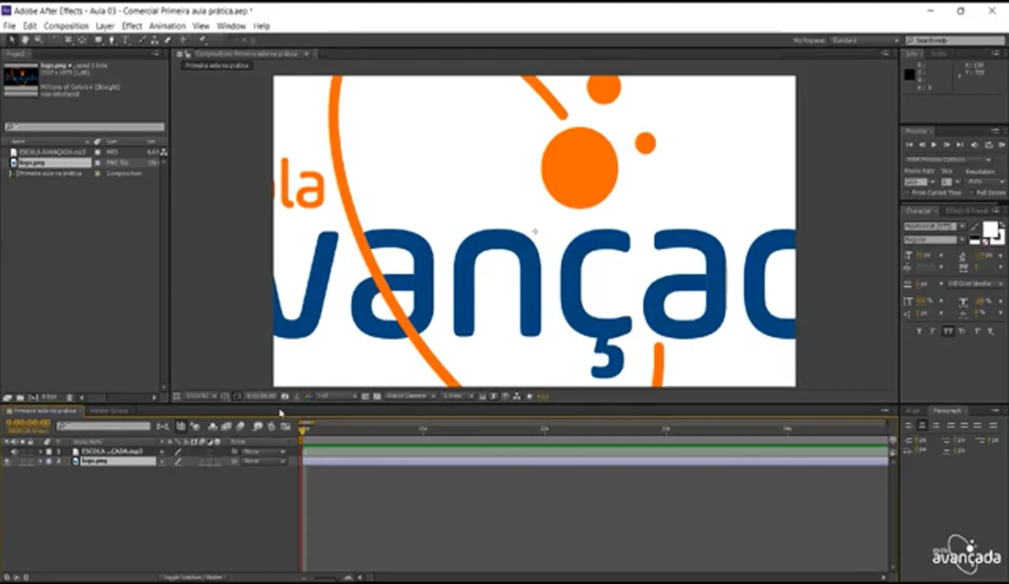Click the new folder icon in Project panel

[x=20, y=397]
